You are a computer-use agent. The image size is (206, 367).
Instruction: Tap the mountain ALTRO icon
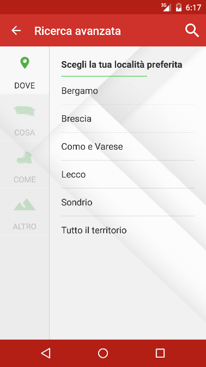tap(25, 204)
